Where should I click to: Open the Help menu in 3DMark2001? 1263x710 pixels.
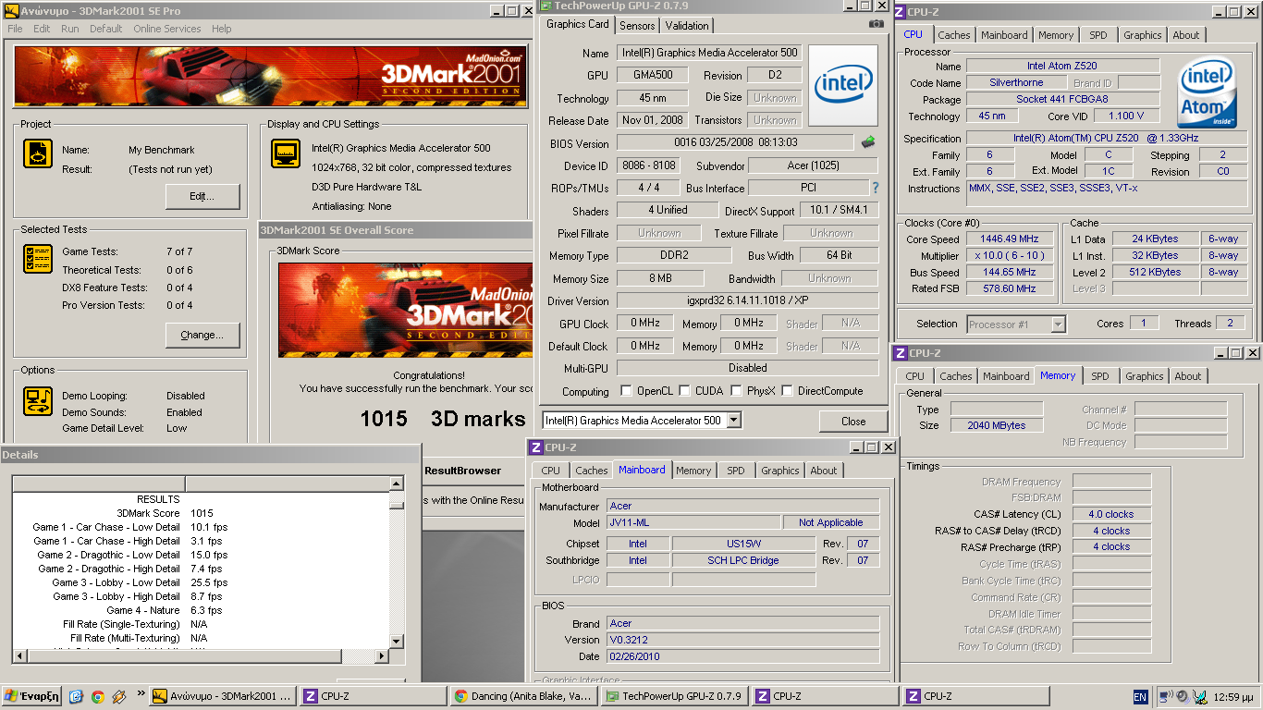[221, 29]
